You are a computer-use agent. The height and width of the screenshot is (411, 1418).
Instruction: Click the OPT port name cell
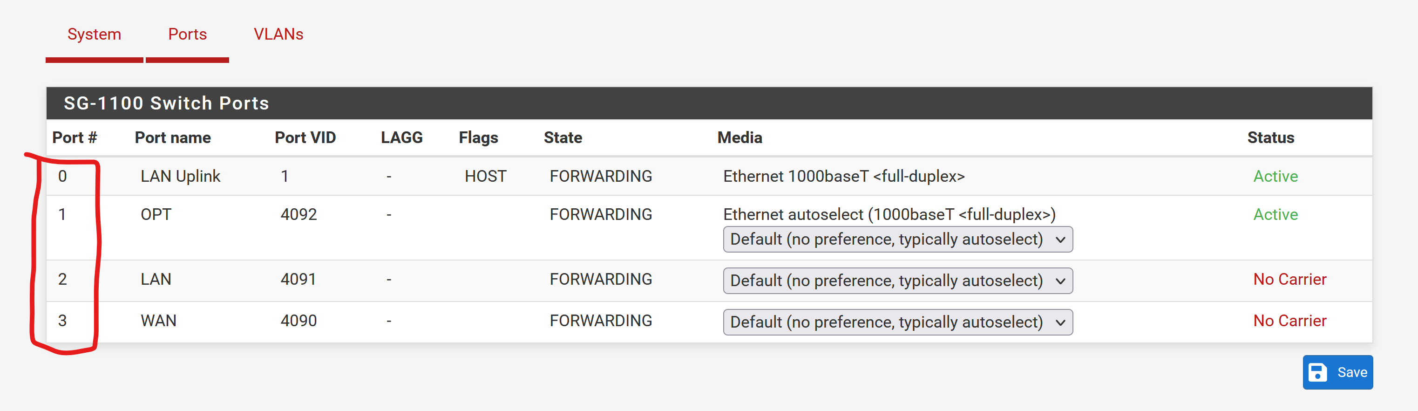click(x=156, y=214)
